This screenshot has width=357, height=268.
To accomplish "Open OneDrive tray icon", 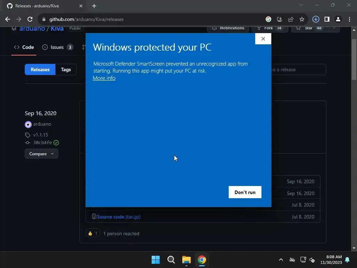I will tap(292, 260).
